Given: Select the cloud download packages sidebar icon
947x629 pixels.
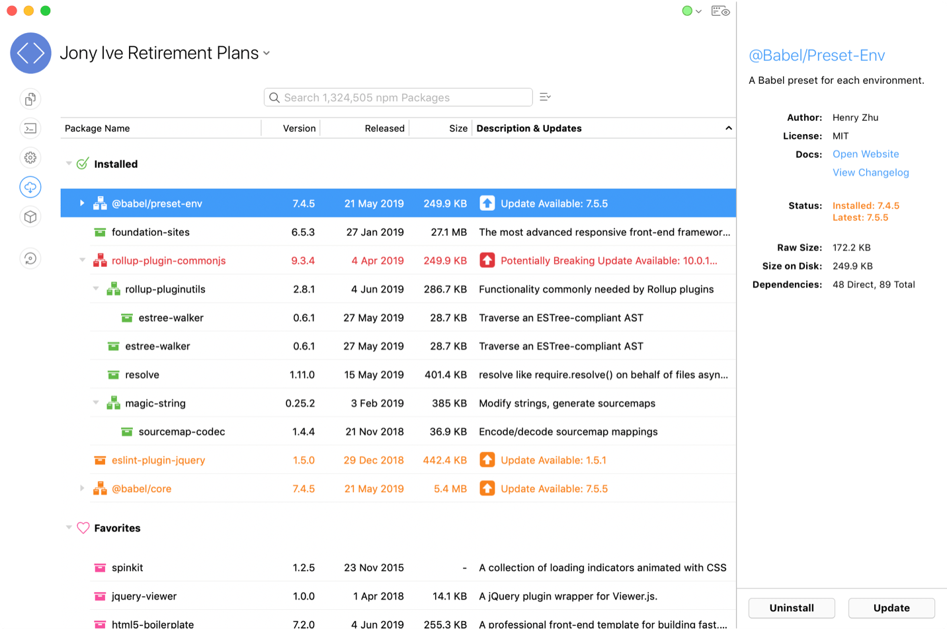Looking at the screenshot, I should 30,187.
